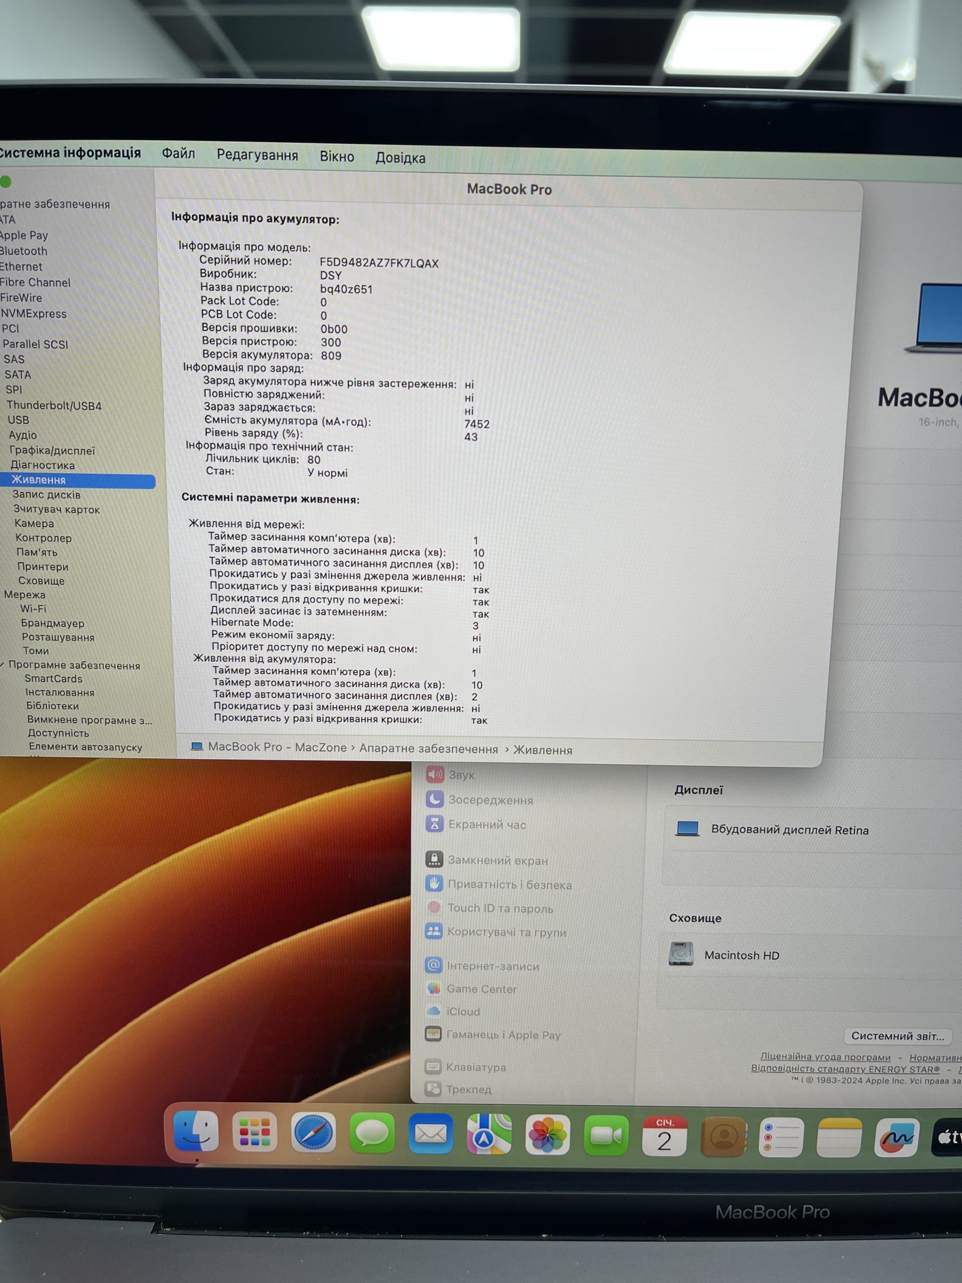Select Графіка/дисплеї in the sidebar
Screen dimensions: 962x1283
52,450
